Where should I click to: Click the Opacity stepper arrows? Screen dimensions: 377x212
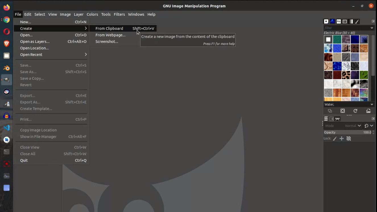[x=373, y=132]
